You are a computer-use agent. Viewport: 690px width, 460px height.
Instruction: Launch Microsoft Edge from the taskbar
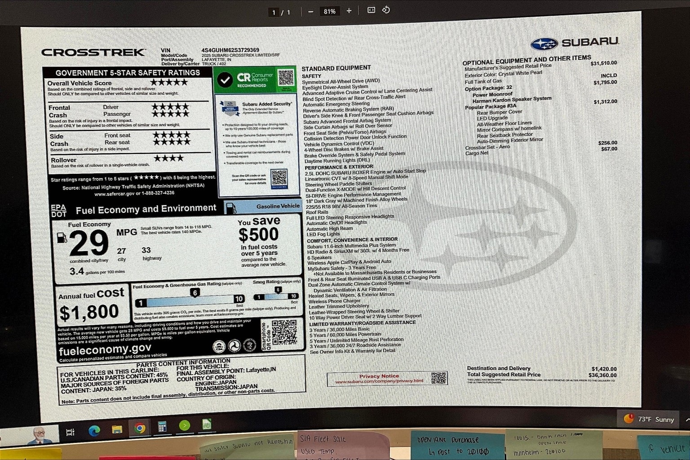[x=94, y=430]
